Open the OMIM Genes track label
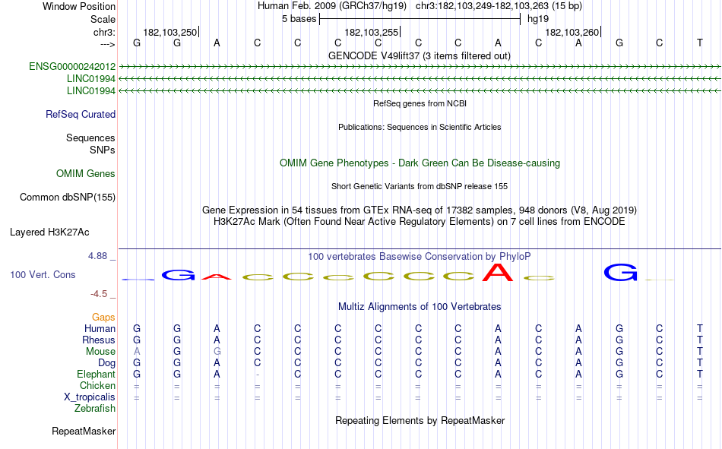Screen dimensions: 722x449 (86, 174)
